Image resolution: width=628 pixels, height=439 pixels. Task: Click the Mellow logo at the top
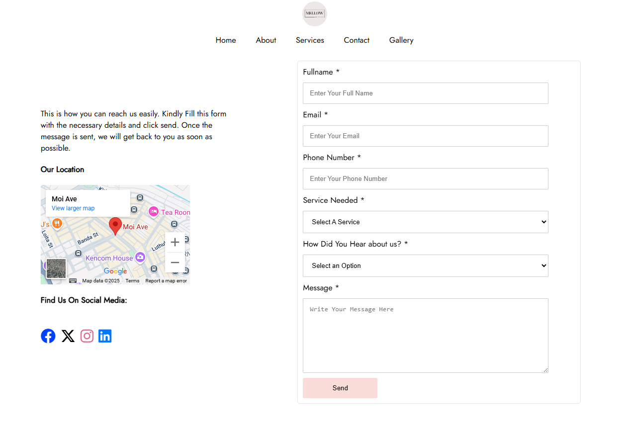pyautogui.click(x=314, y=14)
